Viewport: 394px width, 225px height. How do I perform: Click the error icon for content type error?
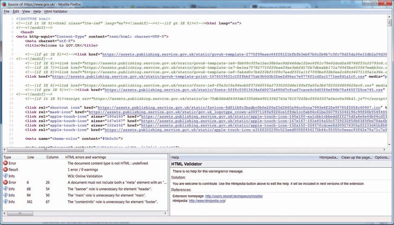coord(5,163)
